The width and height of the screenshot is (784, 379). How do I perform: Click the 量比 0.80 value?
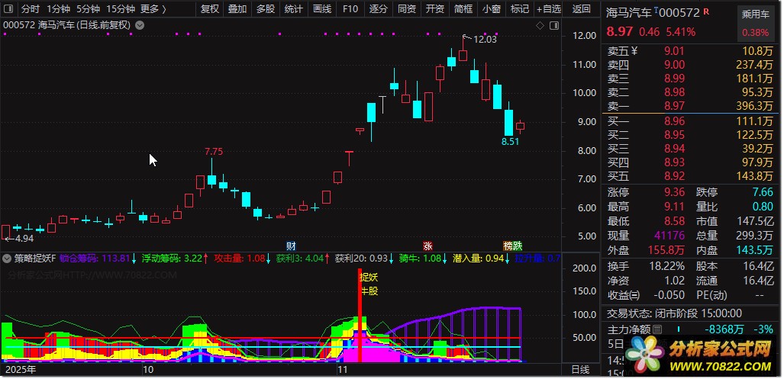(762, 207)
